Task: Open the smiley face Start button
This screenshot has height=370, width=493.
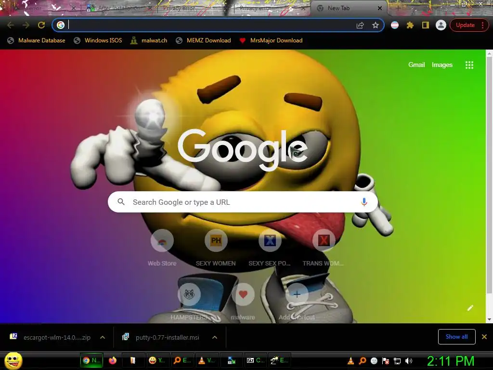Action: [x=13, y=360]
